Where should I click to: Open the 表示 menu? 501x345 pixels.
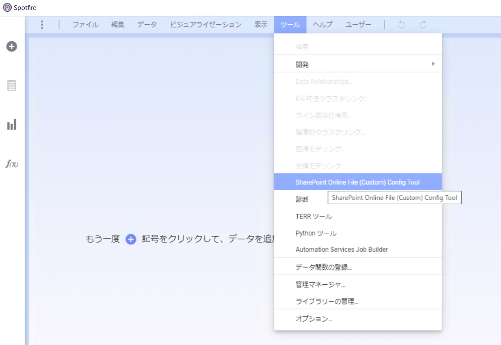pyautogui.click(x=261, y=25)
